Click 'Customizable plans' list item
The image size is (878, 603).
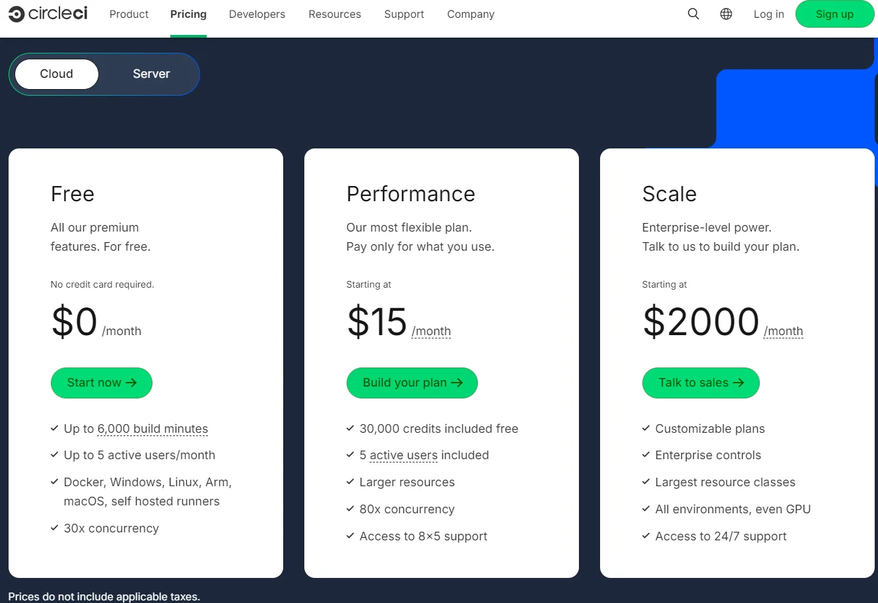point(710,429)
